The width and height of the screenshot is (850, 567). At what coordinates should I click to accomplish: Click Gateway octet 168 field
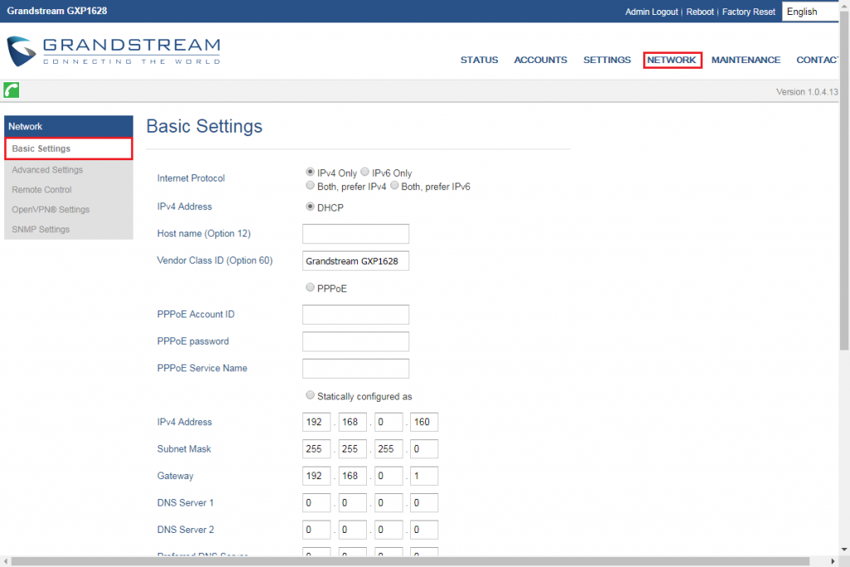352,476
